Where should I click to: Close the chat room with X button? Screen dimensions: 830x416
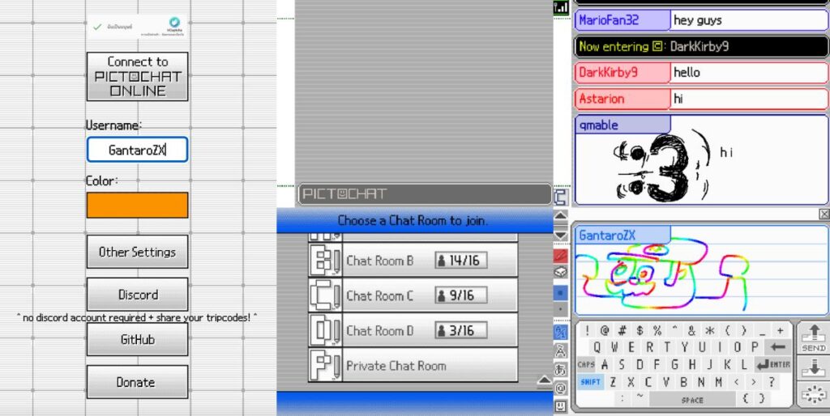(824, 214)
